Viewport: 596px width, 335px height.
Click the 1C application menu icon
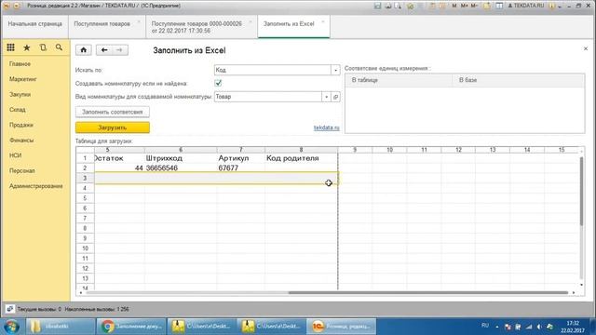click(x=7, y=6)
